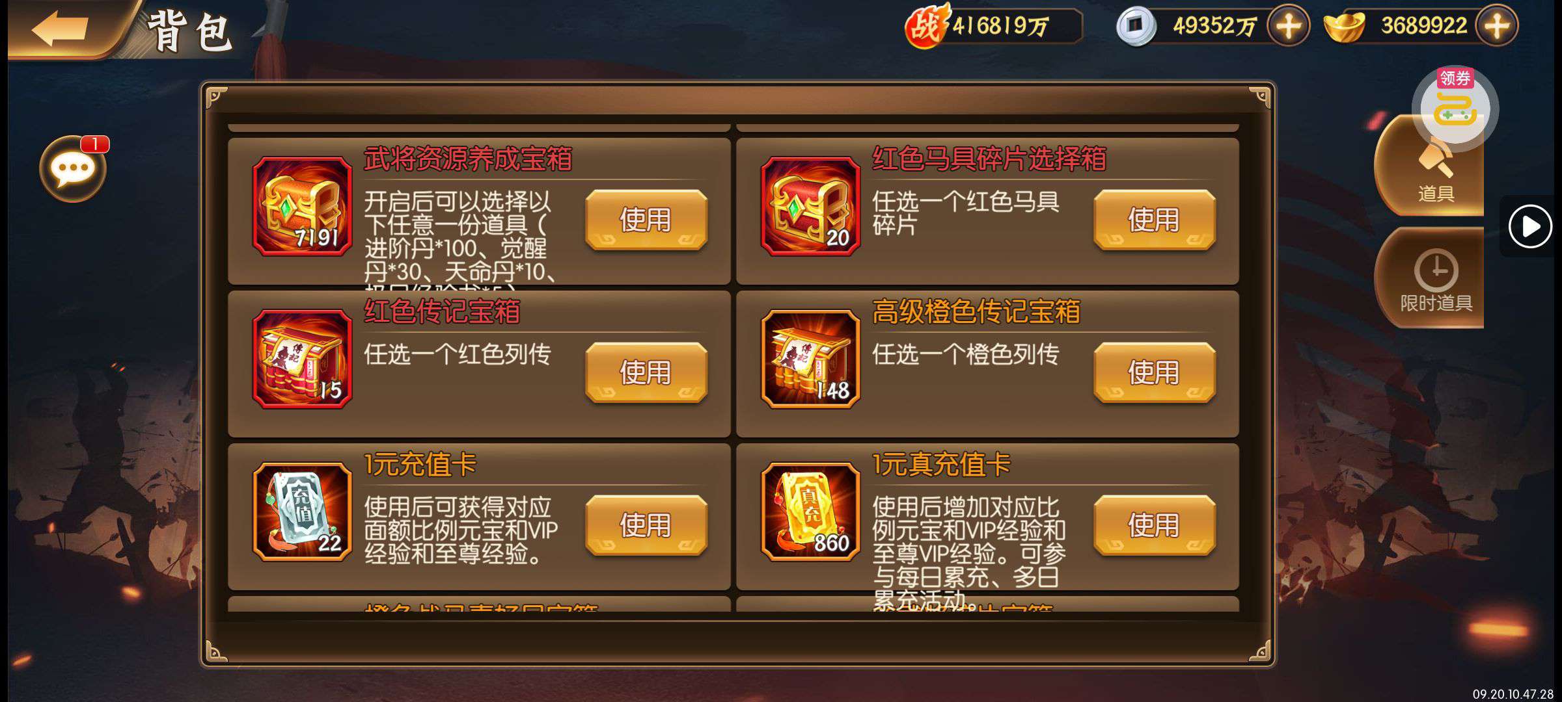Tap the plus icon beside silver coins
Viewport: 1562px width, 702px height.
(x=1288, y=26)
